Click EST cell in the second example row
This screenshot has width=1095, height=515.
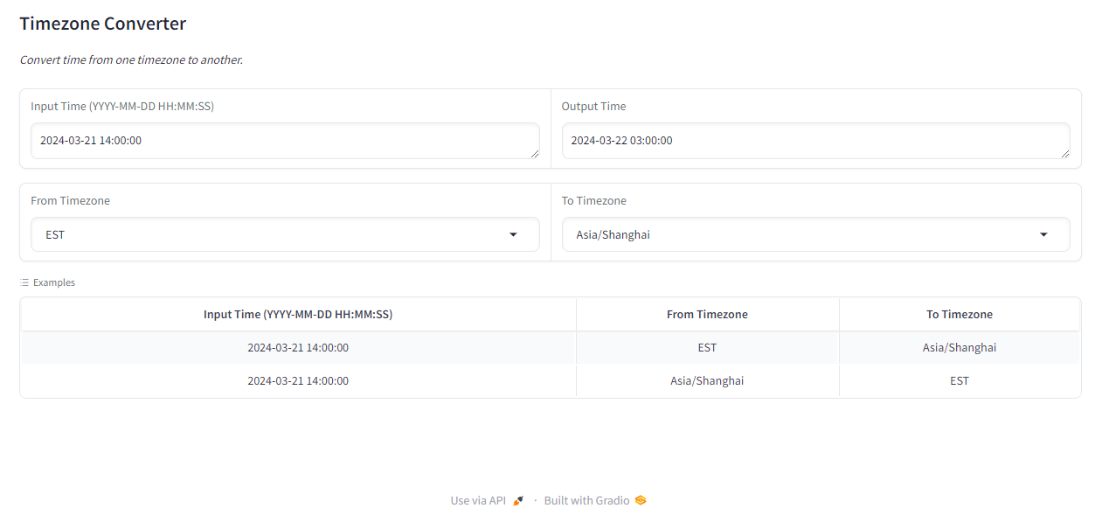[x=959, y=381]
